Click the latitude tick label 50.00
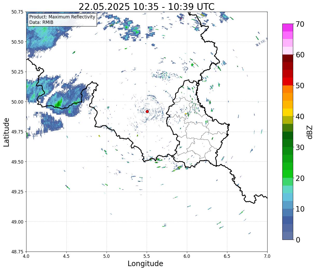Viewport: 316px width, 270px height. point(18,102)
